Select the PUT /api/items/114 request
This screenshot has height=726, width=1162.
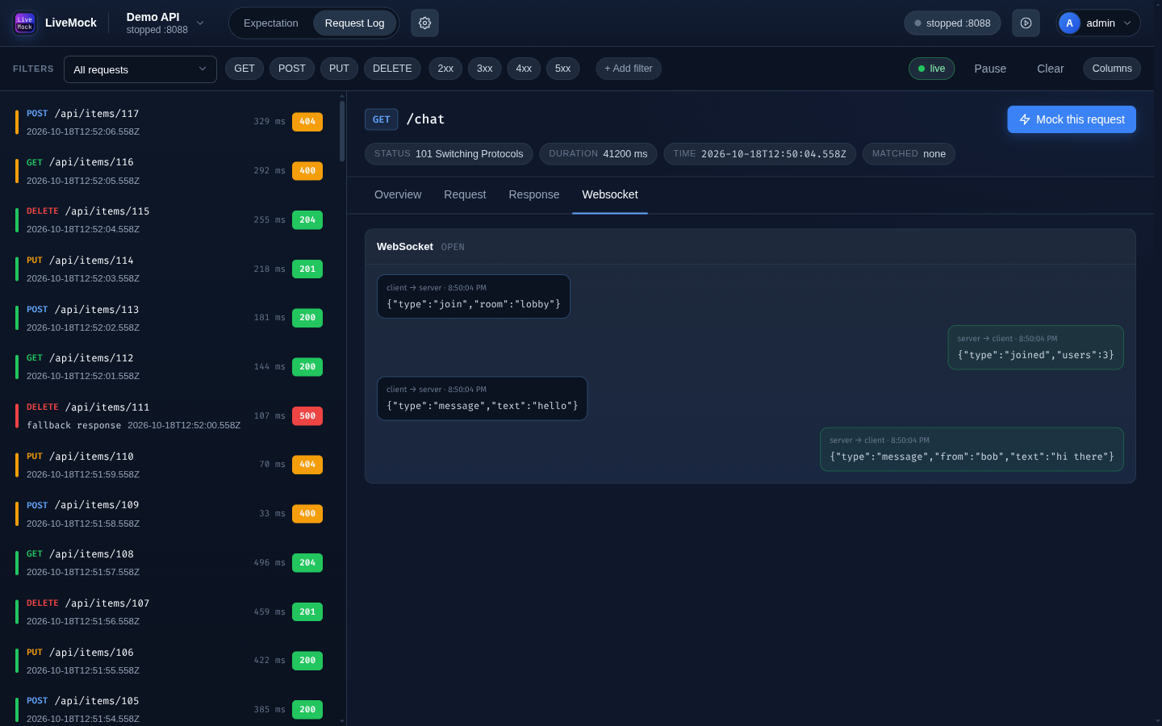(169, 269)
